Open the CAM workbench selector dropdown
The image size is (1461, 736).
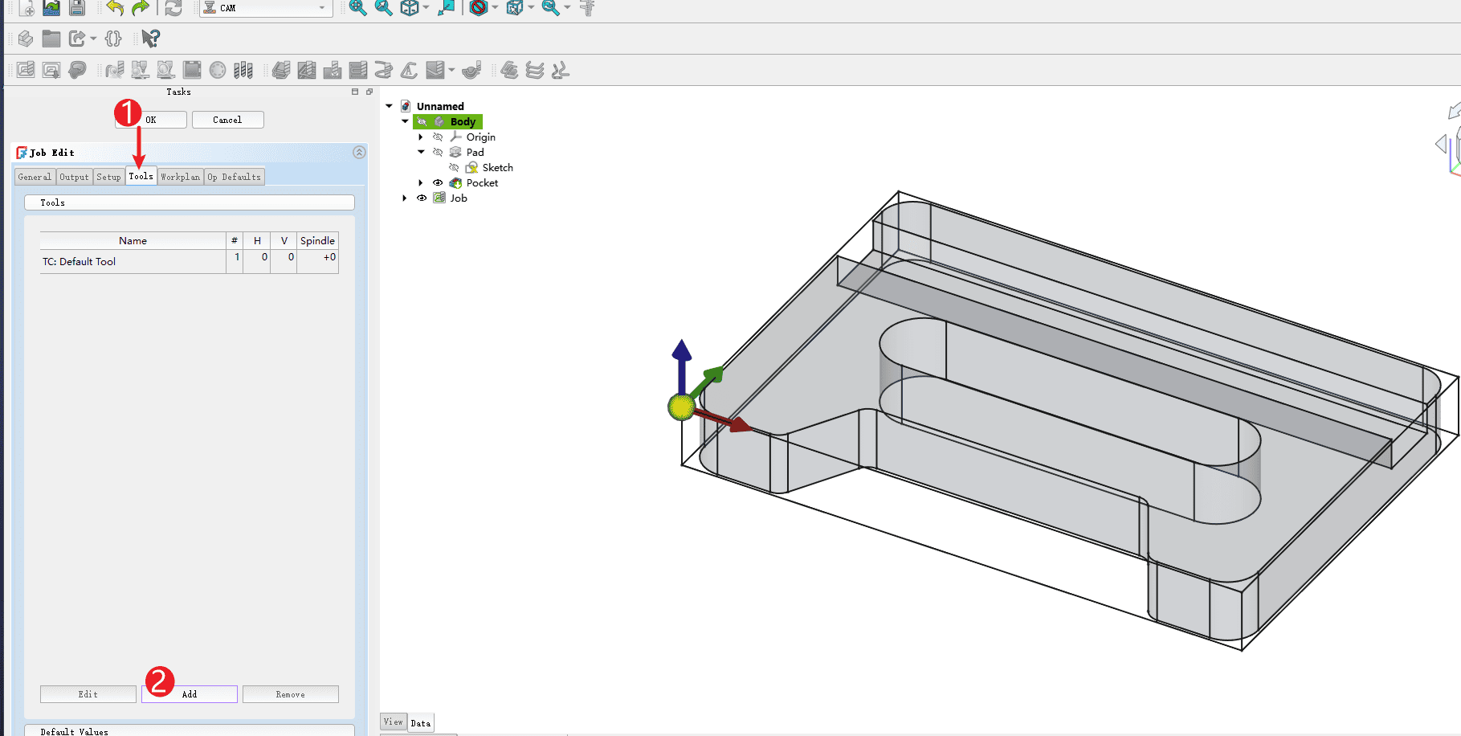point(266,8)
